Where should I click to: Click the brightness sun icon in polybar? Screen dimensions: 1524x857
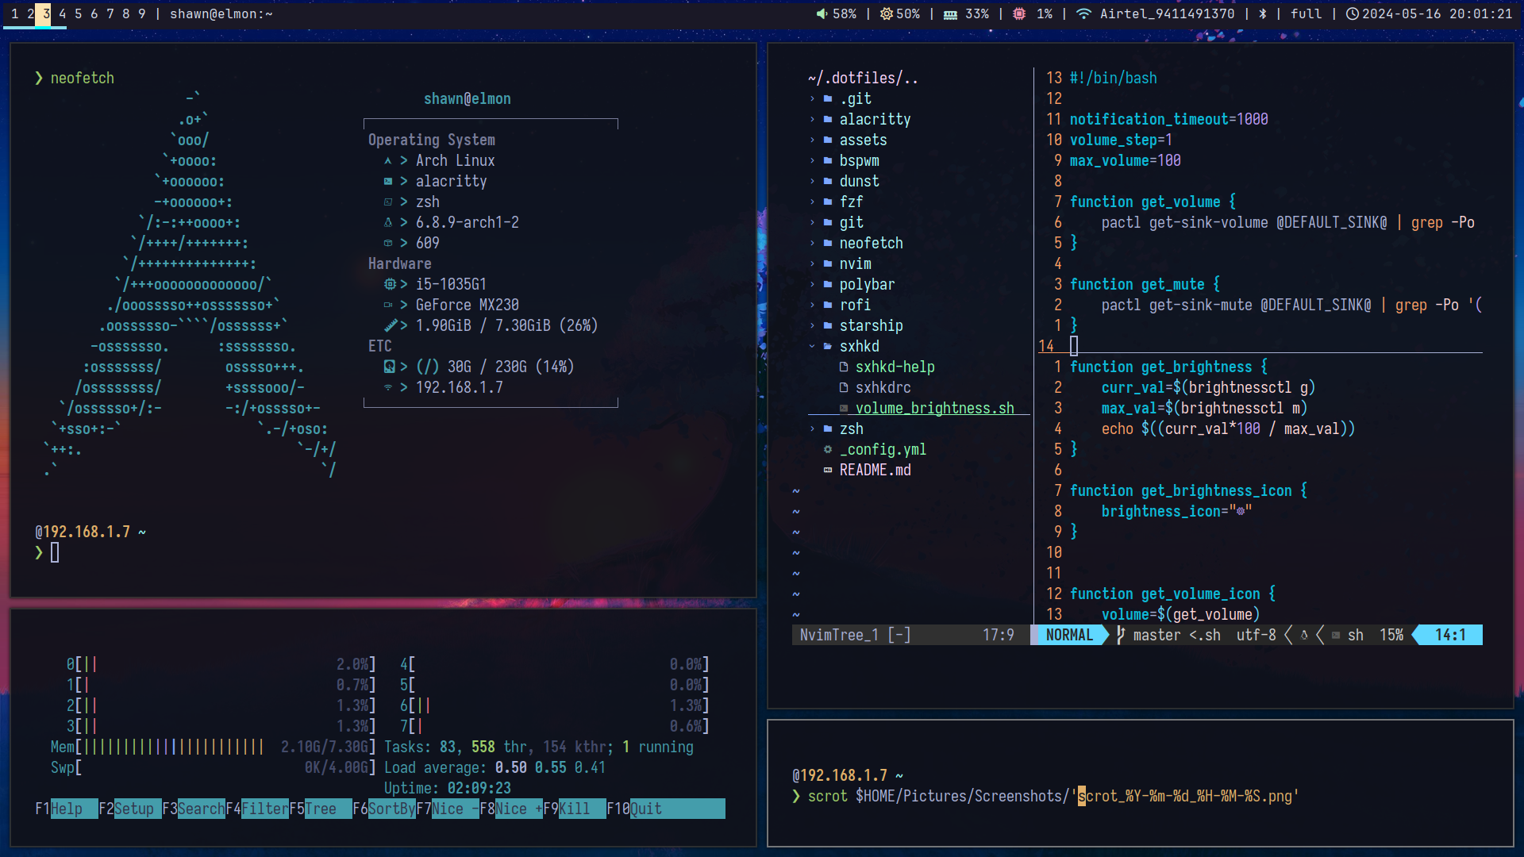(x=887, y=13)
